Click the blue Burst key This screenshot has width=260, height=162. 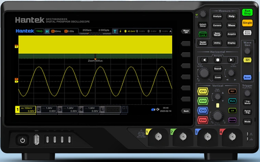point(247,77)
